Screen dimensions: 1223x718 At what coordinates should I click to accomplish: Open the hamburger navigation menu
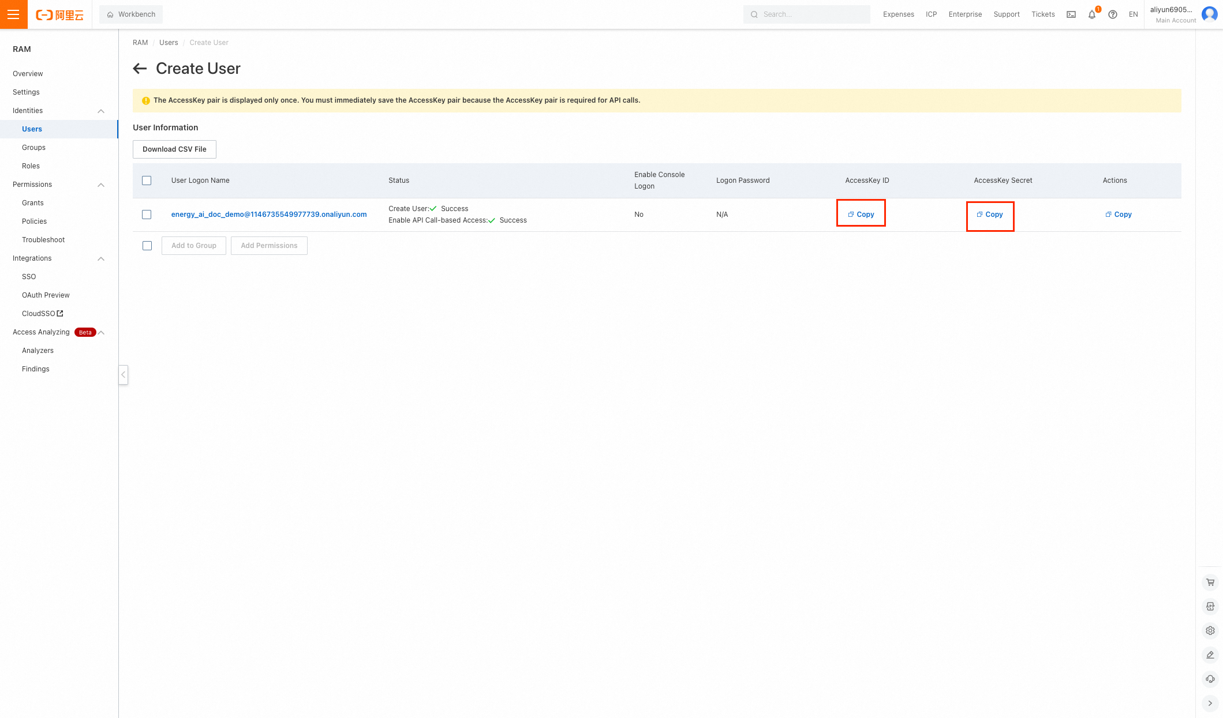coord(13,14)
